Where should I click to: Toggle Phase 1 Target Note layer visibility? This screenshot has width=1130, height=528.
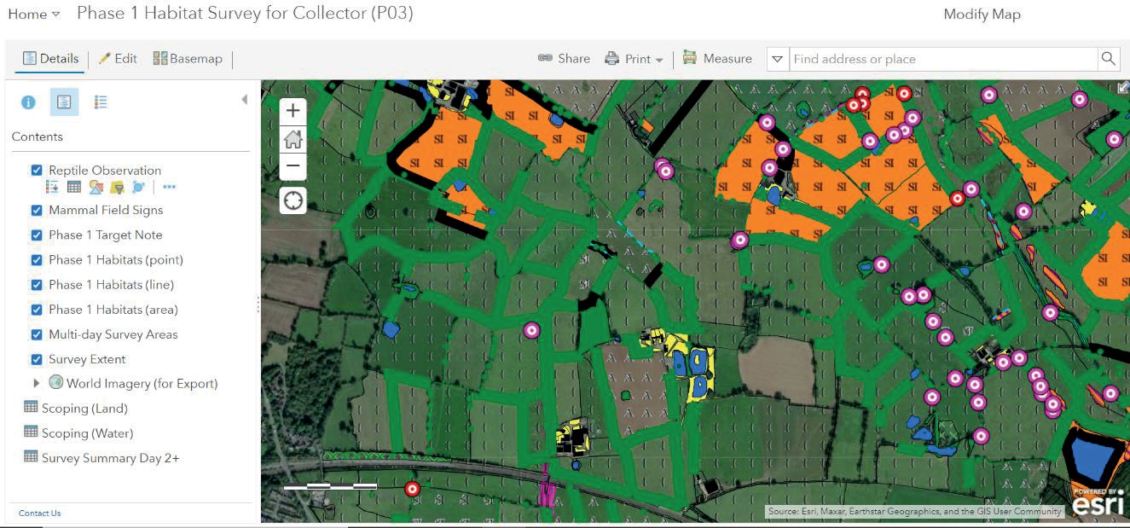click(x=37, y=235)
